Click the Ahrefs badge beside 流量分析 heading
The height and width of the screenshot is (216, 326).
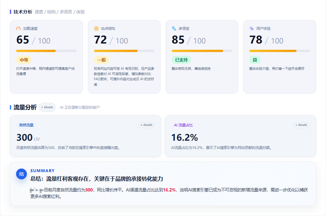(47, 107)
